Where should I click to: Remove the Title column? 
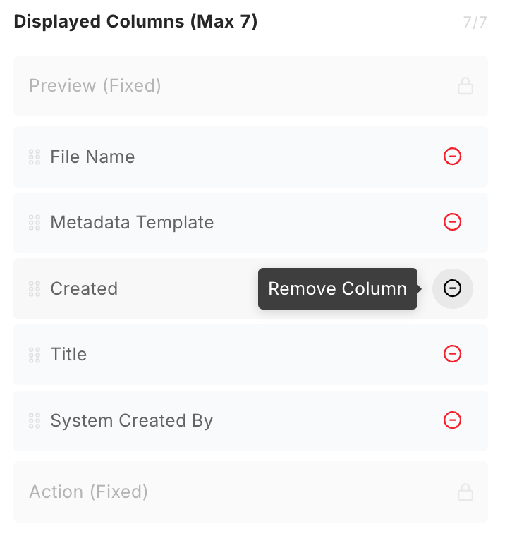click(x=452, y=354)
